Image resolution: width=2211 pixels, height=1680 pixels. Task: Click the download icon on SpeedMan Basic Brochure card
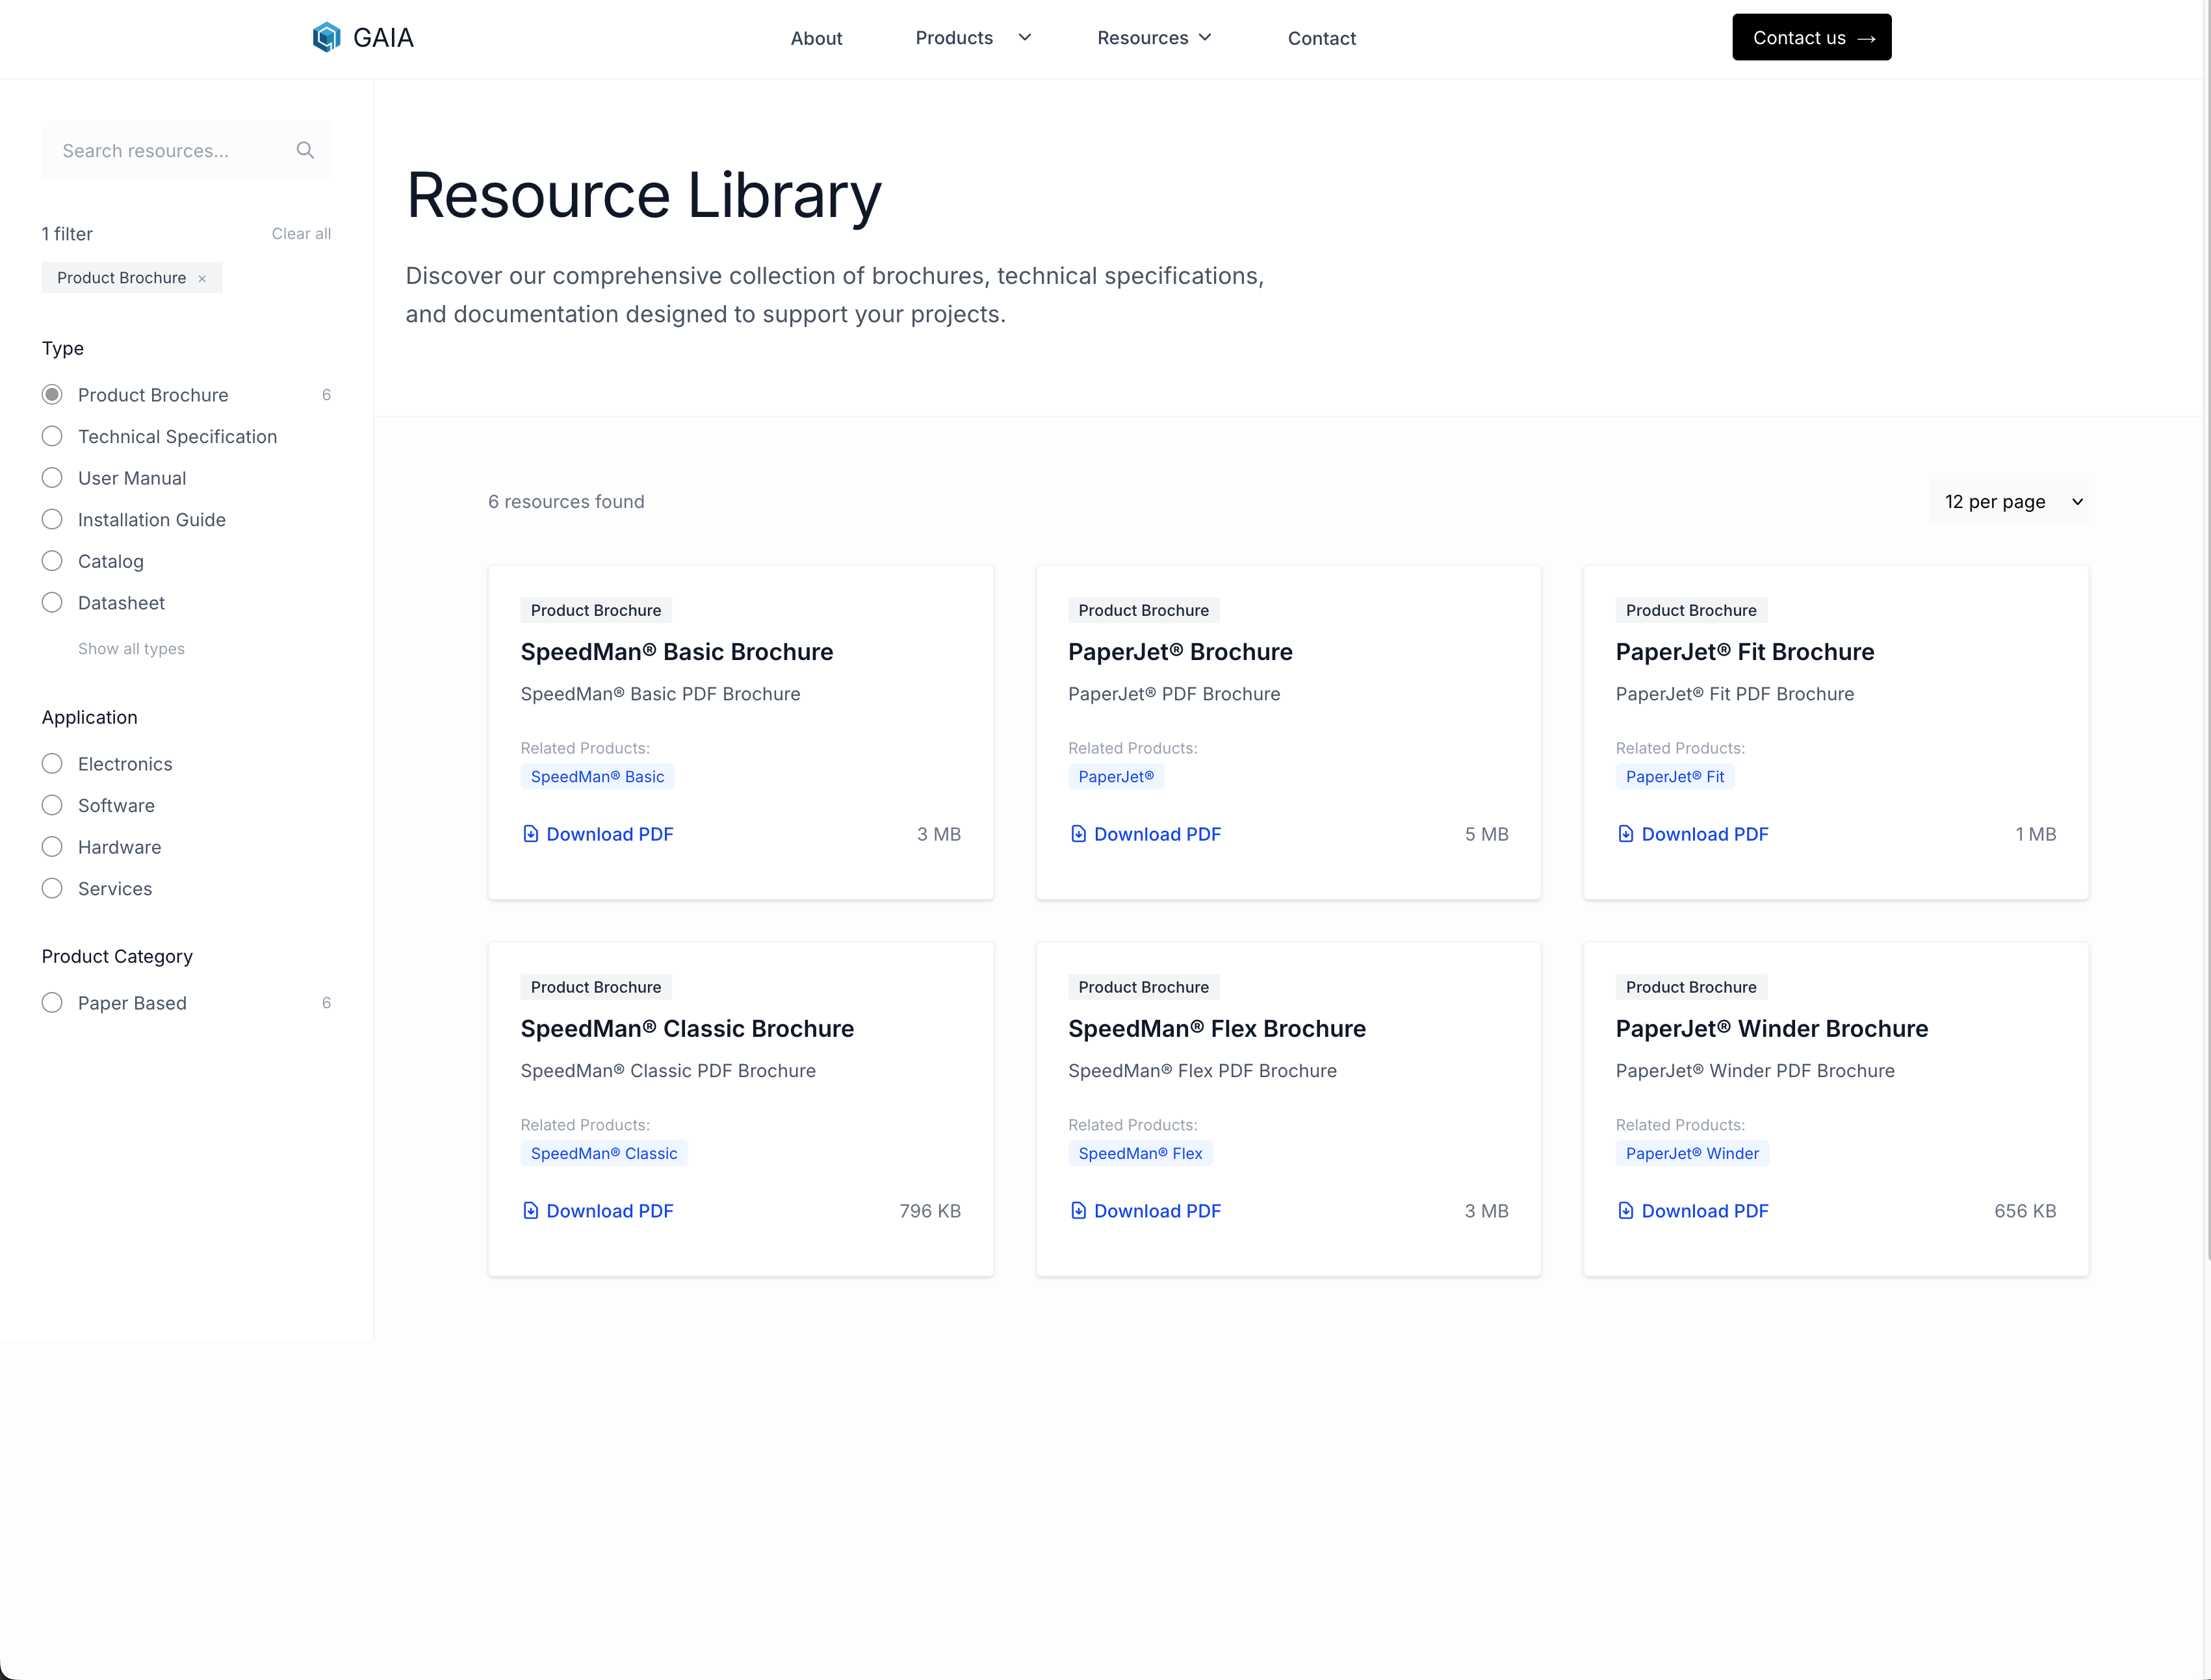530,833
